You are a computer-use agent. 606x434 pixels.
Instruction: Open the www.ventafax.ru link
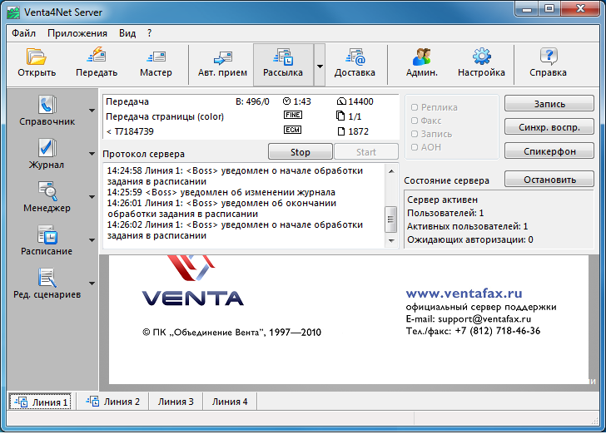(x=464, y=293)
